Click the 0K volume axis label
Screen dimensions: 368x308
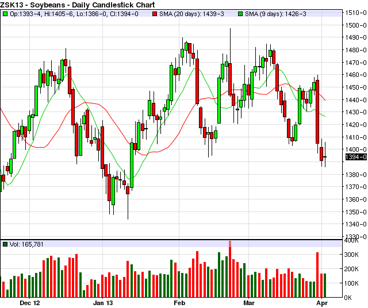[348, 298]
